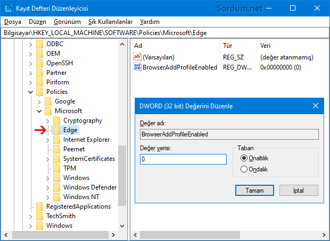Click the tree pane horizontal scrollbar thumb

[x=60, y=235]
